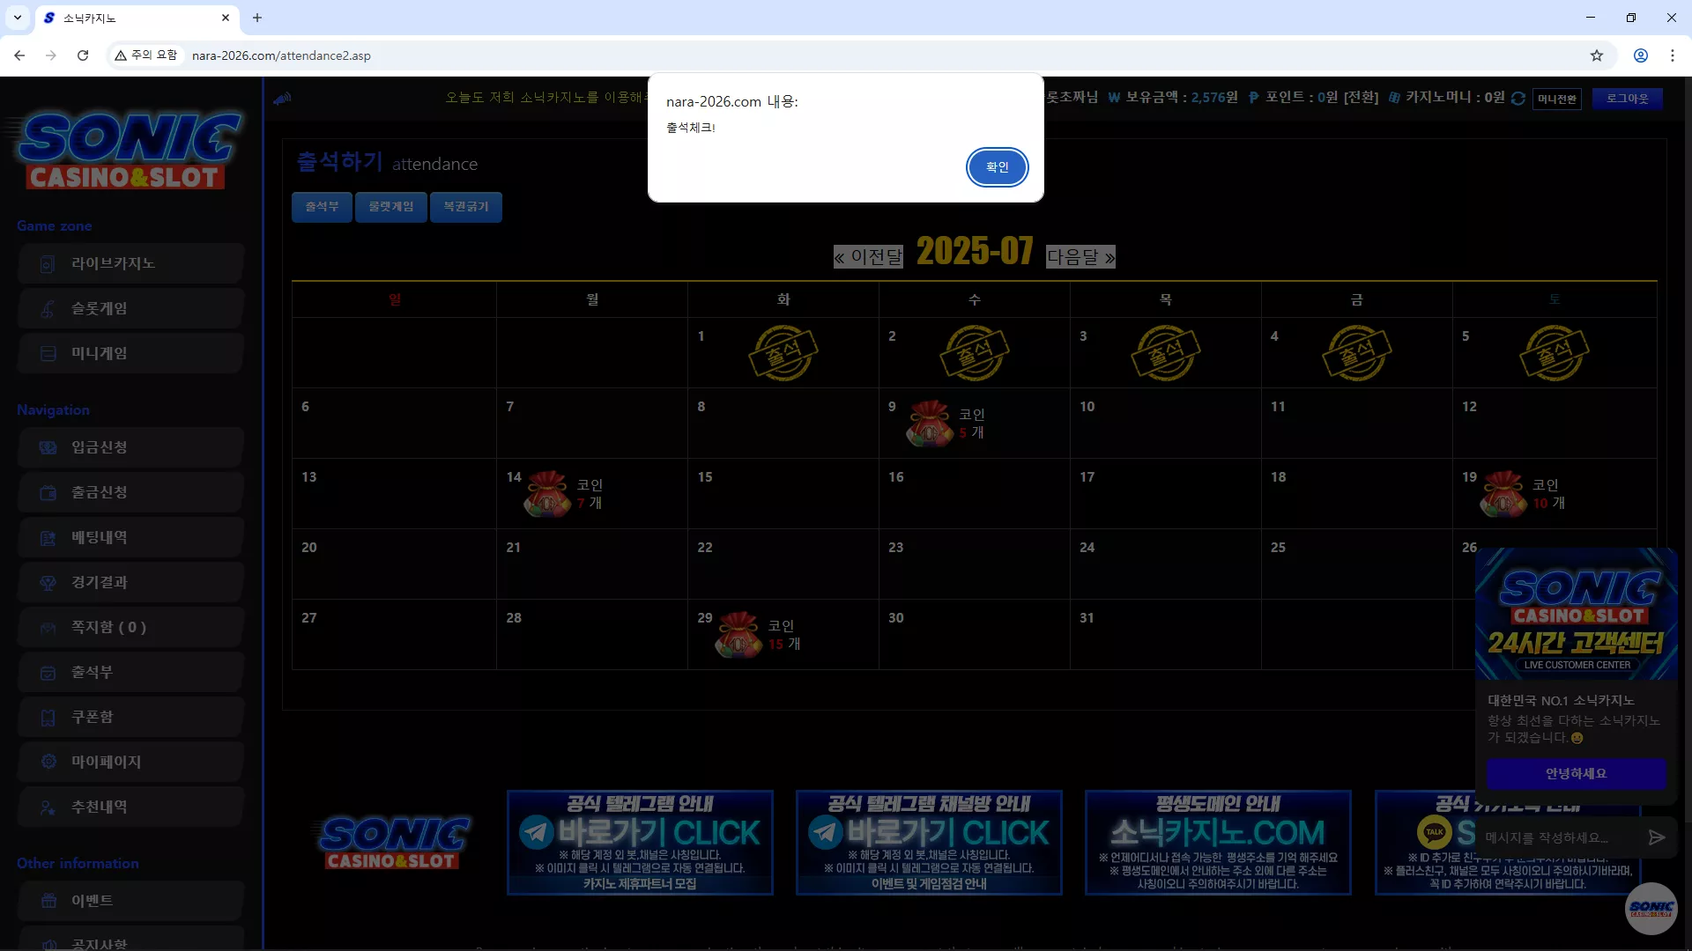The height and width of the screenshot is (951, 1692).
Task: Close the 소닉카지노 browser tab
Action: [226, 18]
